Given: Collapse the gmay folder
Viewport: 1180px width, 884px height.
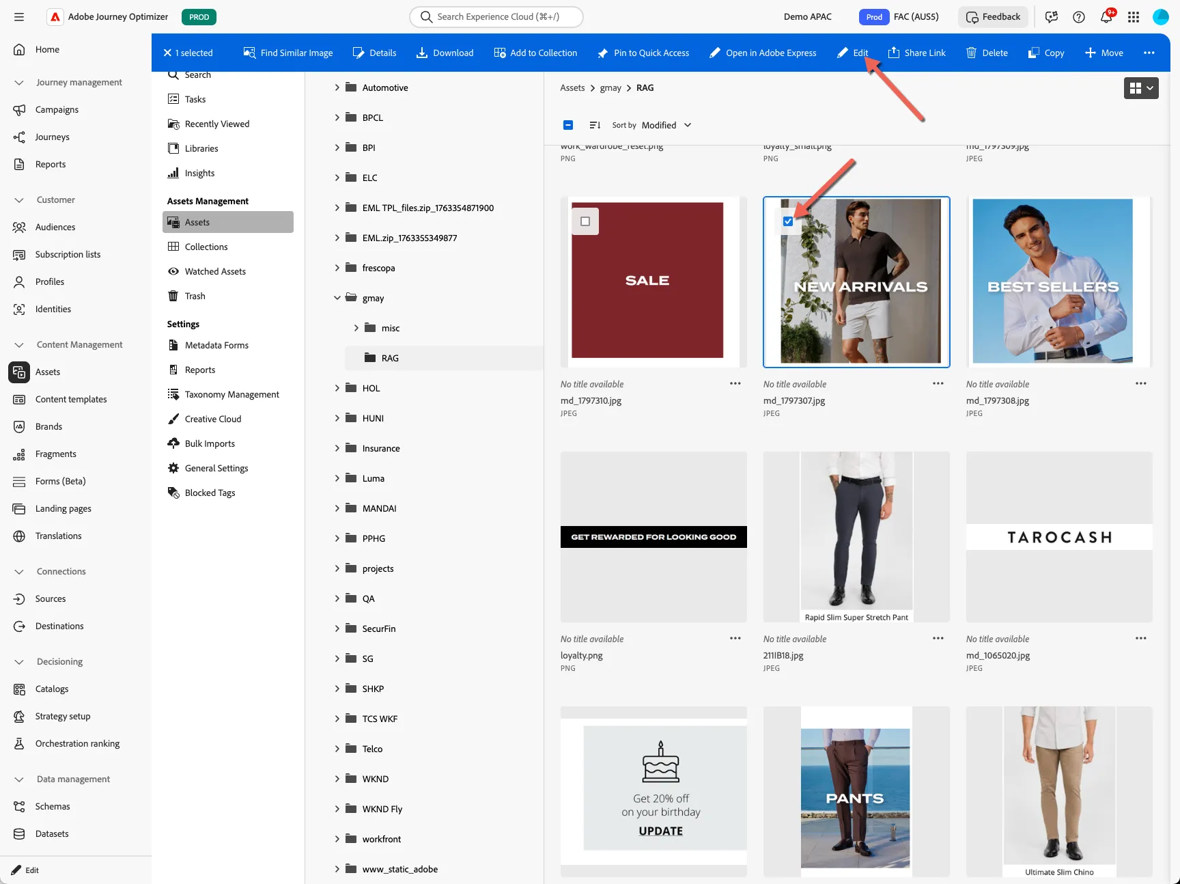Looking at the screenshot, I should pos(337,298).
